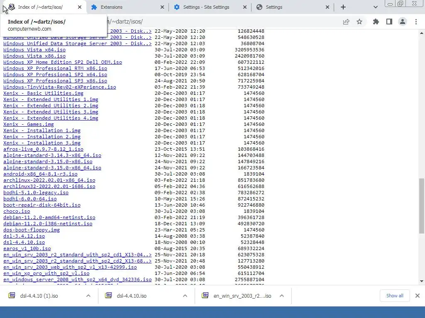This screenshot has width=425, height=318.
Task: Close the Extensions tab
Action: point(162,7)
